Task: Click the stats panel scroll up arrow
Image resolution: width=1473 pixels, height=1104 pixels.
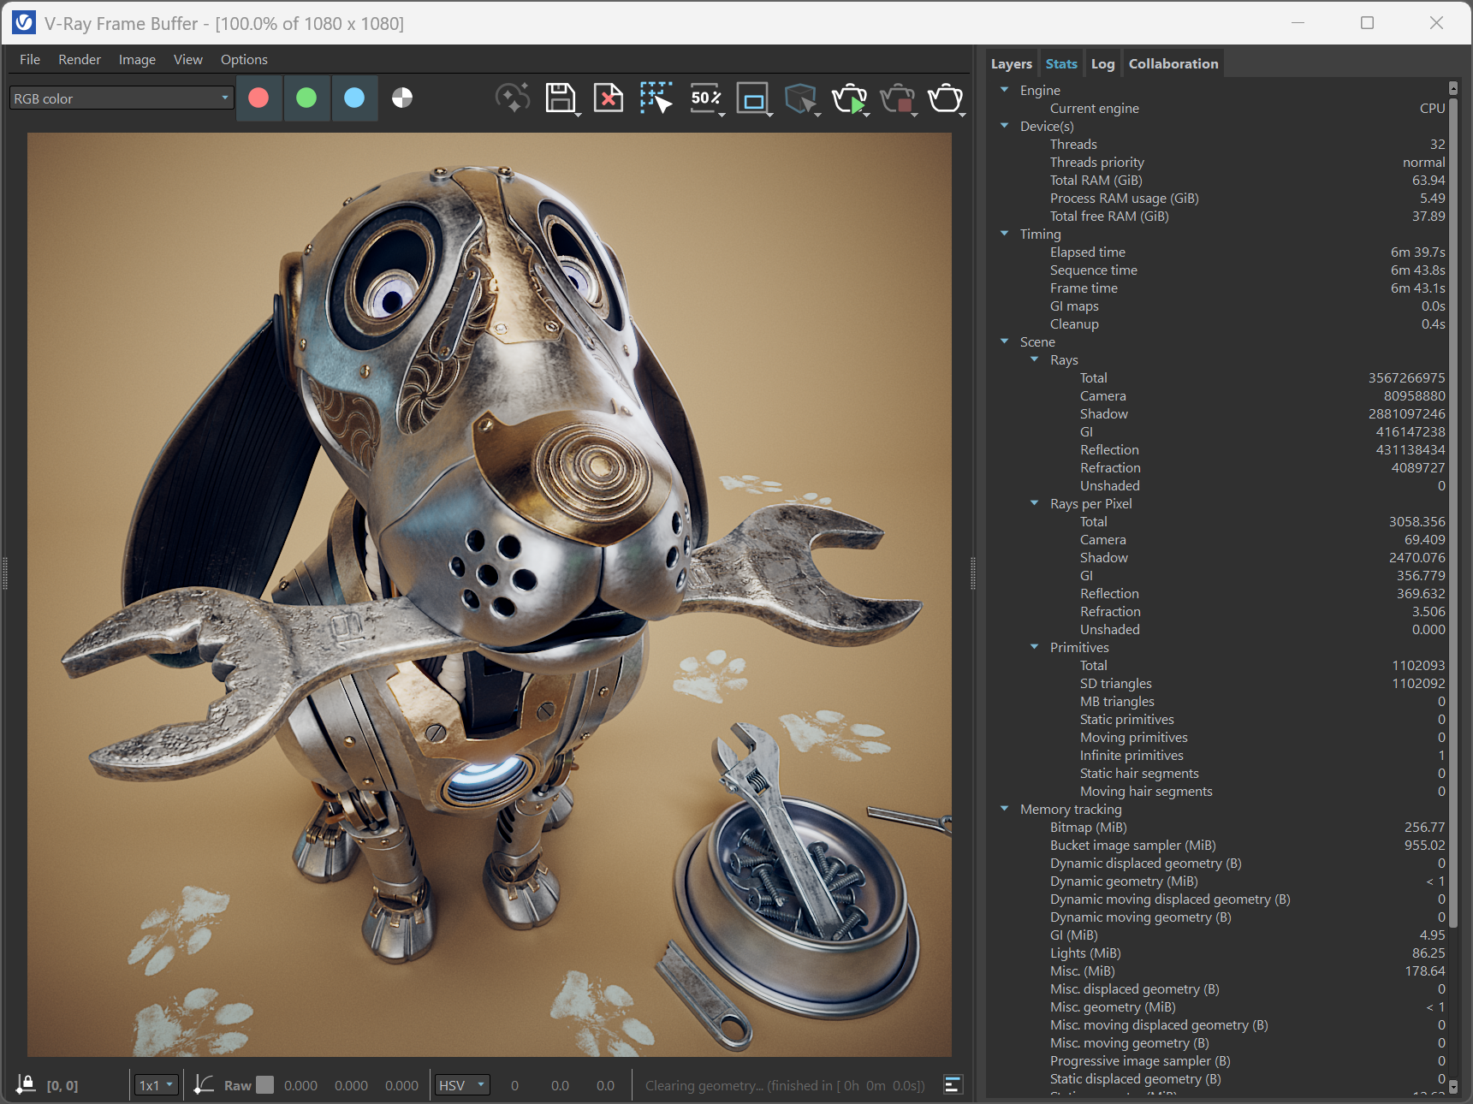Action: click(x=1452, y=87)
